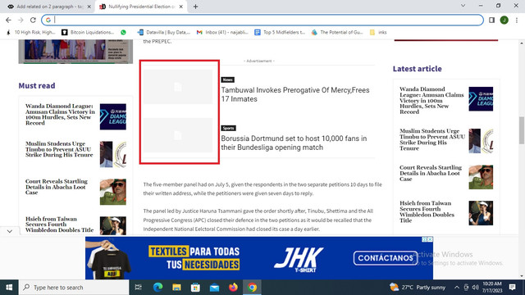Open Must read Muslim Students Urge Tinubu article
The image size is (525, 295).
coord(59,149)
